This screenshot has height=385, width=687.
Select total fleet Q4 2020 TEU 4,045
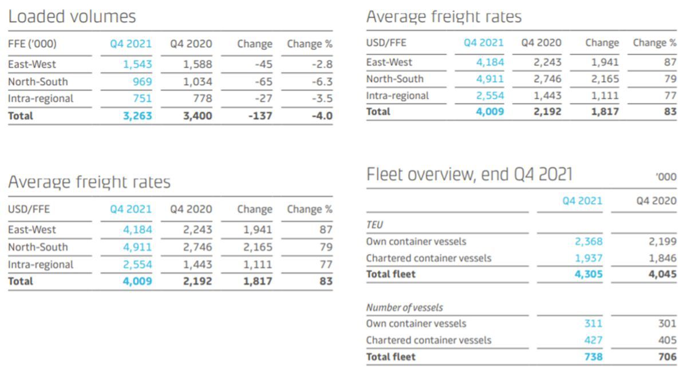point(662,274)
